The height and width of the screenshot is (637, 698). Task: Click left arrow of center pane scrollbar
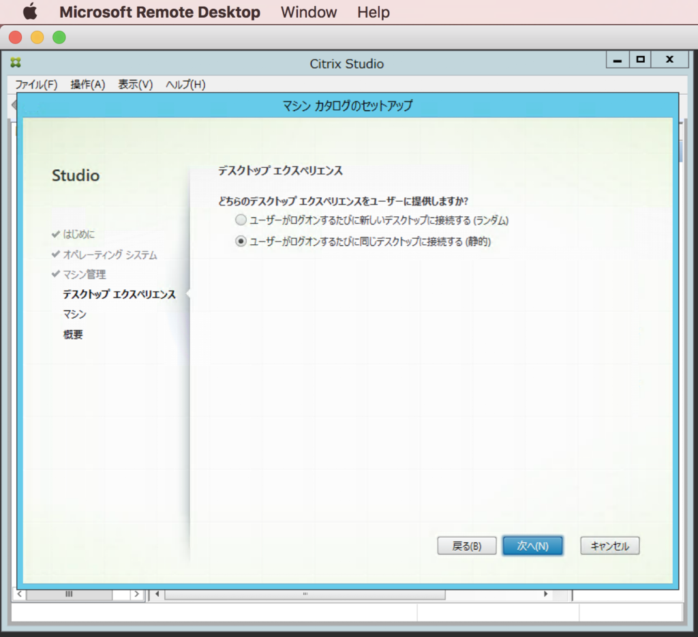[157, 594]
